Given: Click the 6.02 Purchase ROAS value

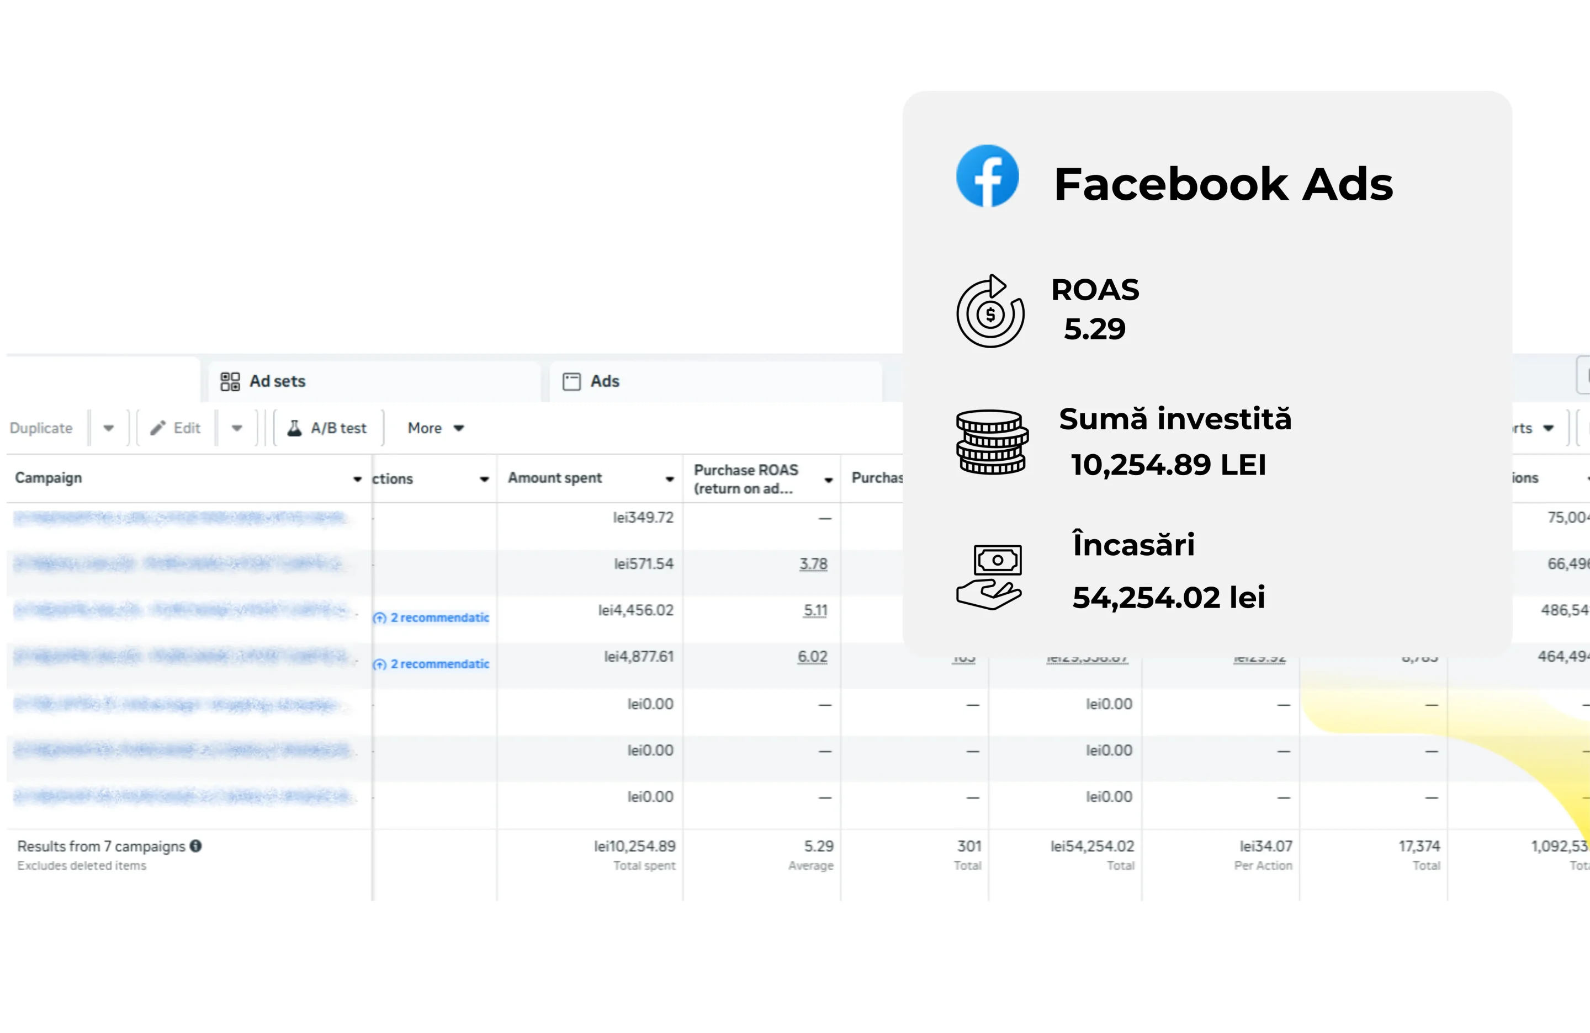Looking at the screenshot, I should coord(812,657).
